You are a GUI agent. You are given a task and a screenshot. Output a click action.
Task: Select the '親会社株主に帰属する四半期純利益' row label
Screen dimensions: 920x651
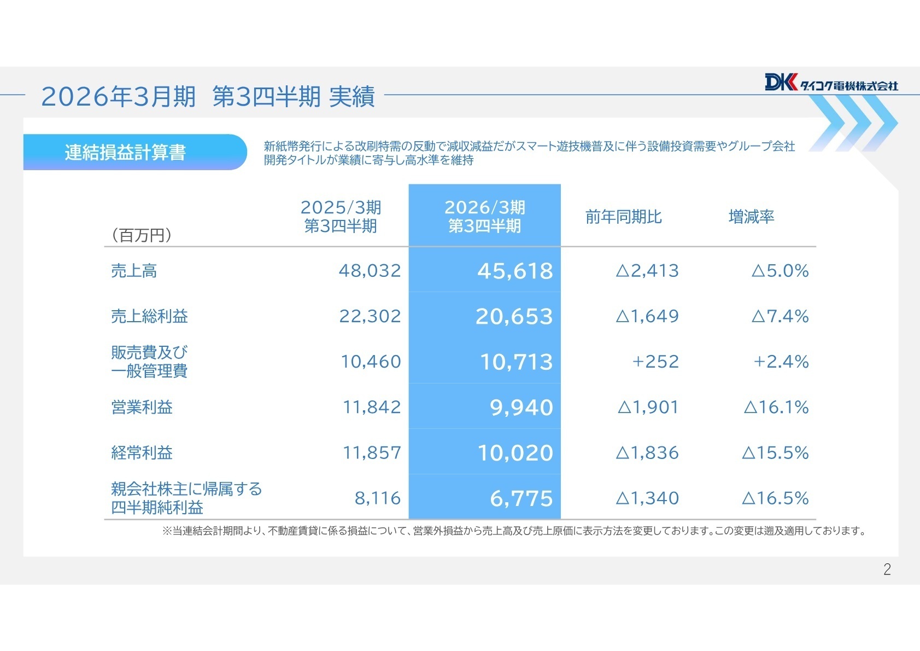(x=186, y=498)
